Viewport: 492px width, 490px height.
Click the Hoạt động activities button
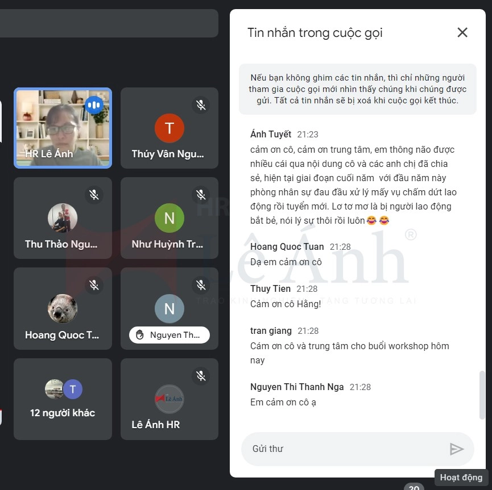(461, 477)
